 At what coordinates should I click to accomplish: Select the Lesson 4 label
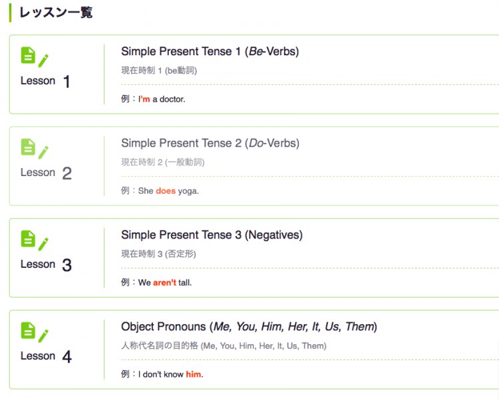click(x=46, y=356)
